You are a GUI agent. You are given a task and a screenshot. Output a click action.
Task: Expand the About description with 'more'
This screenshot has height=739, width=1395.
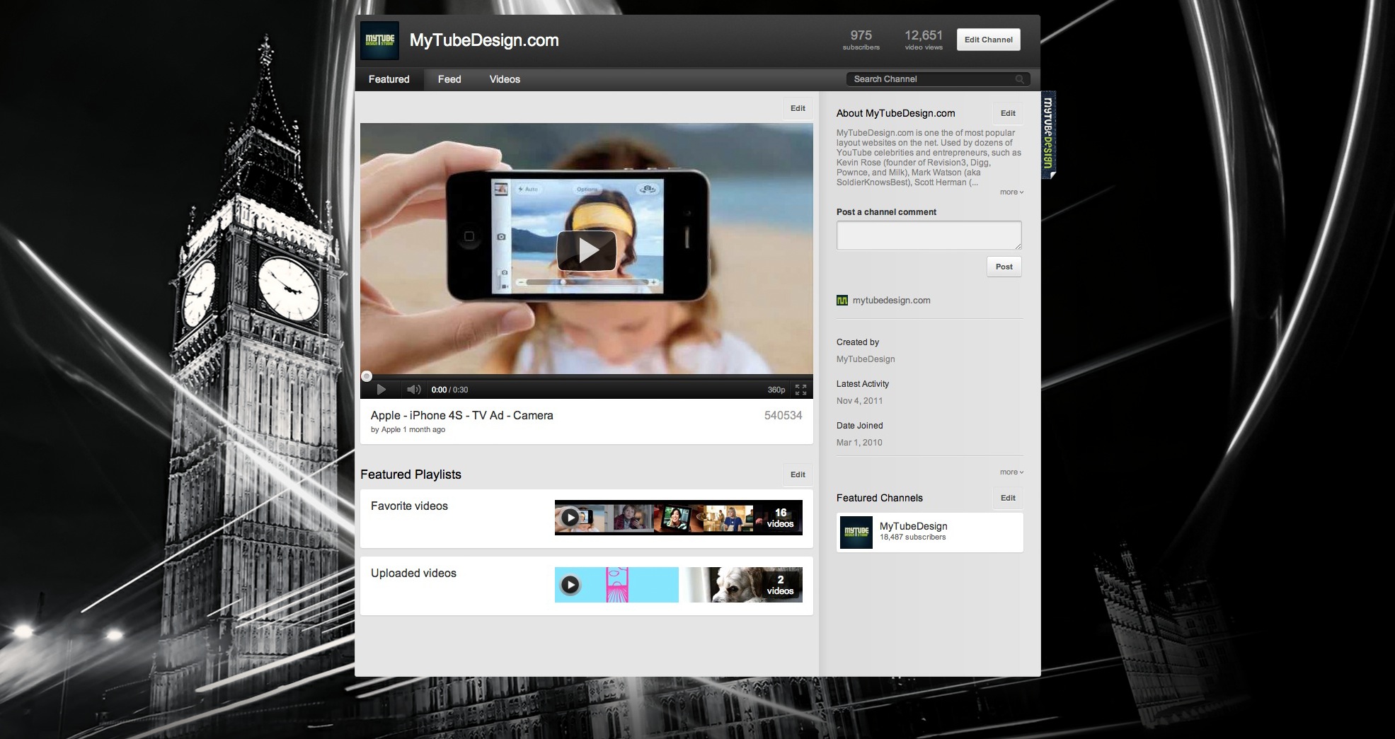[1011, 192]
